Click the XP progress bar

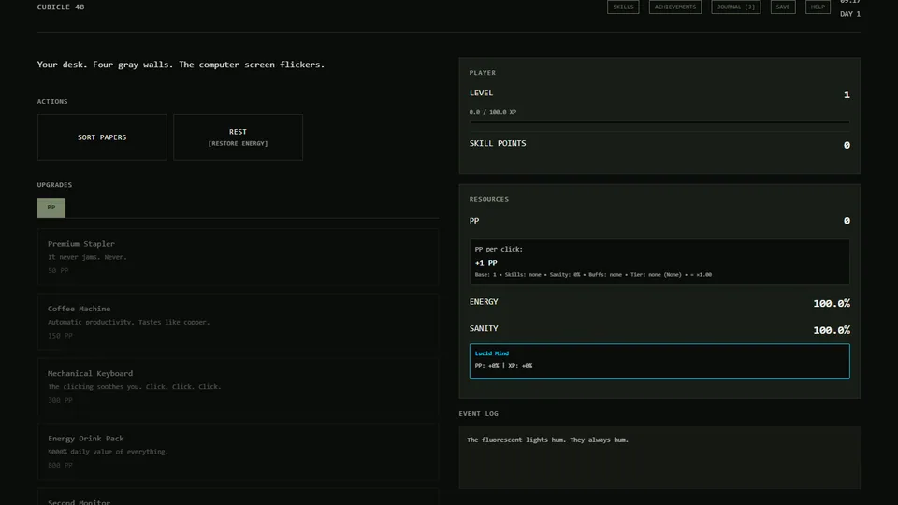point(659,122)
